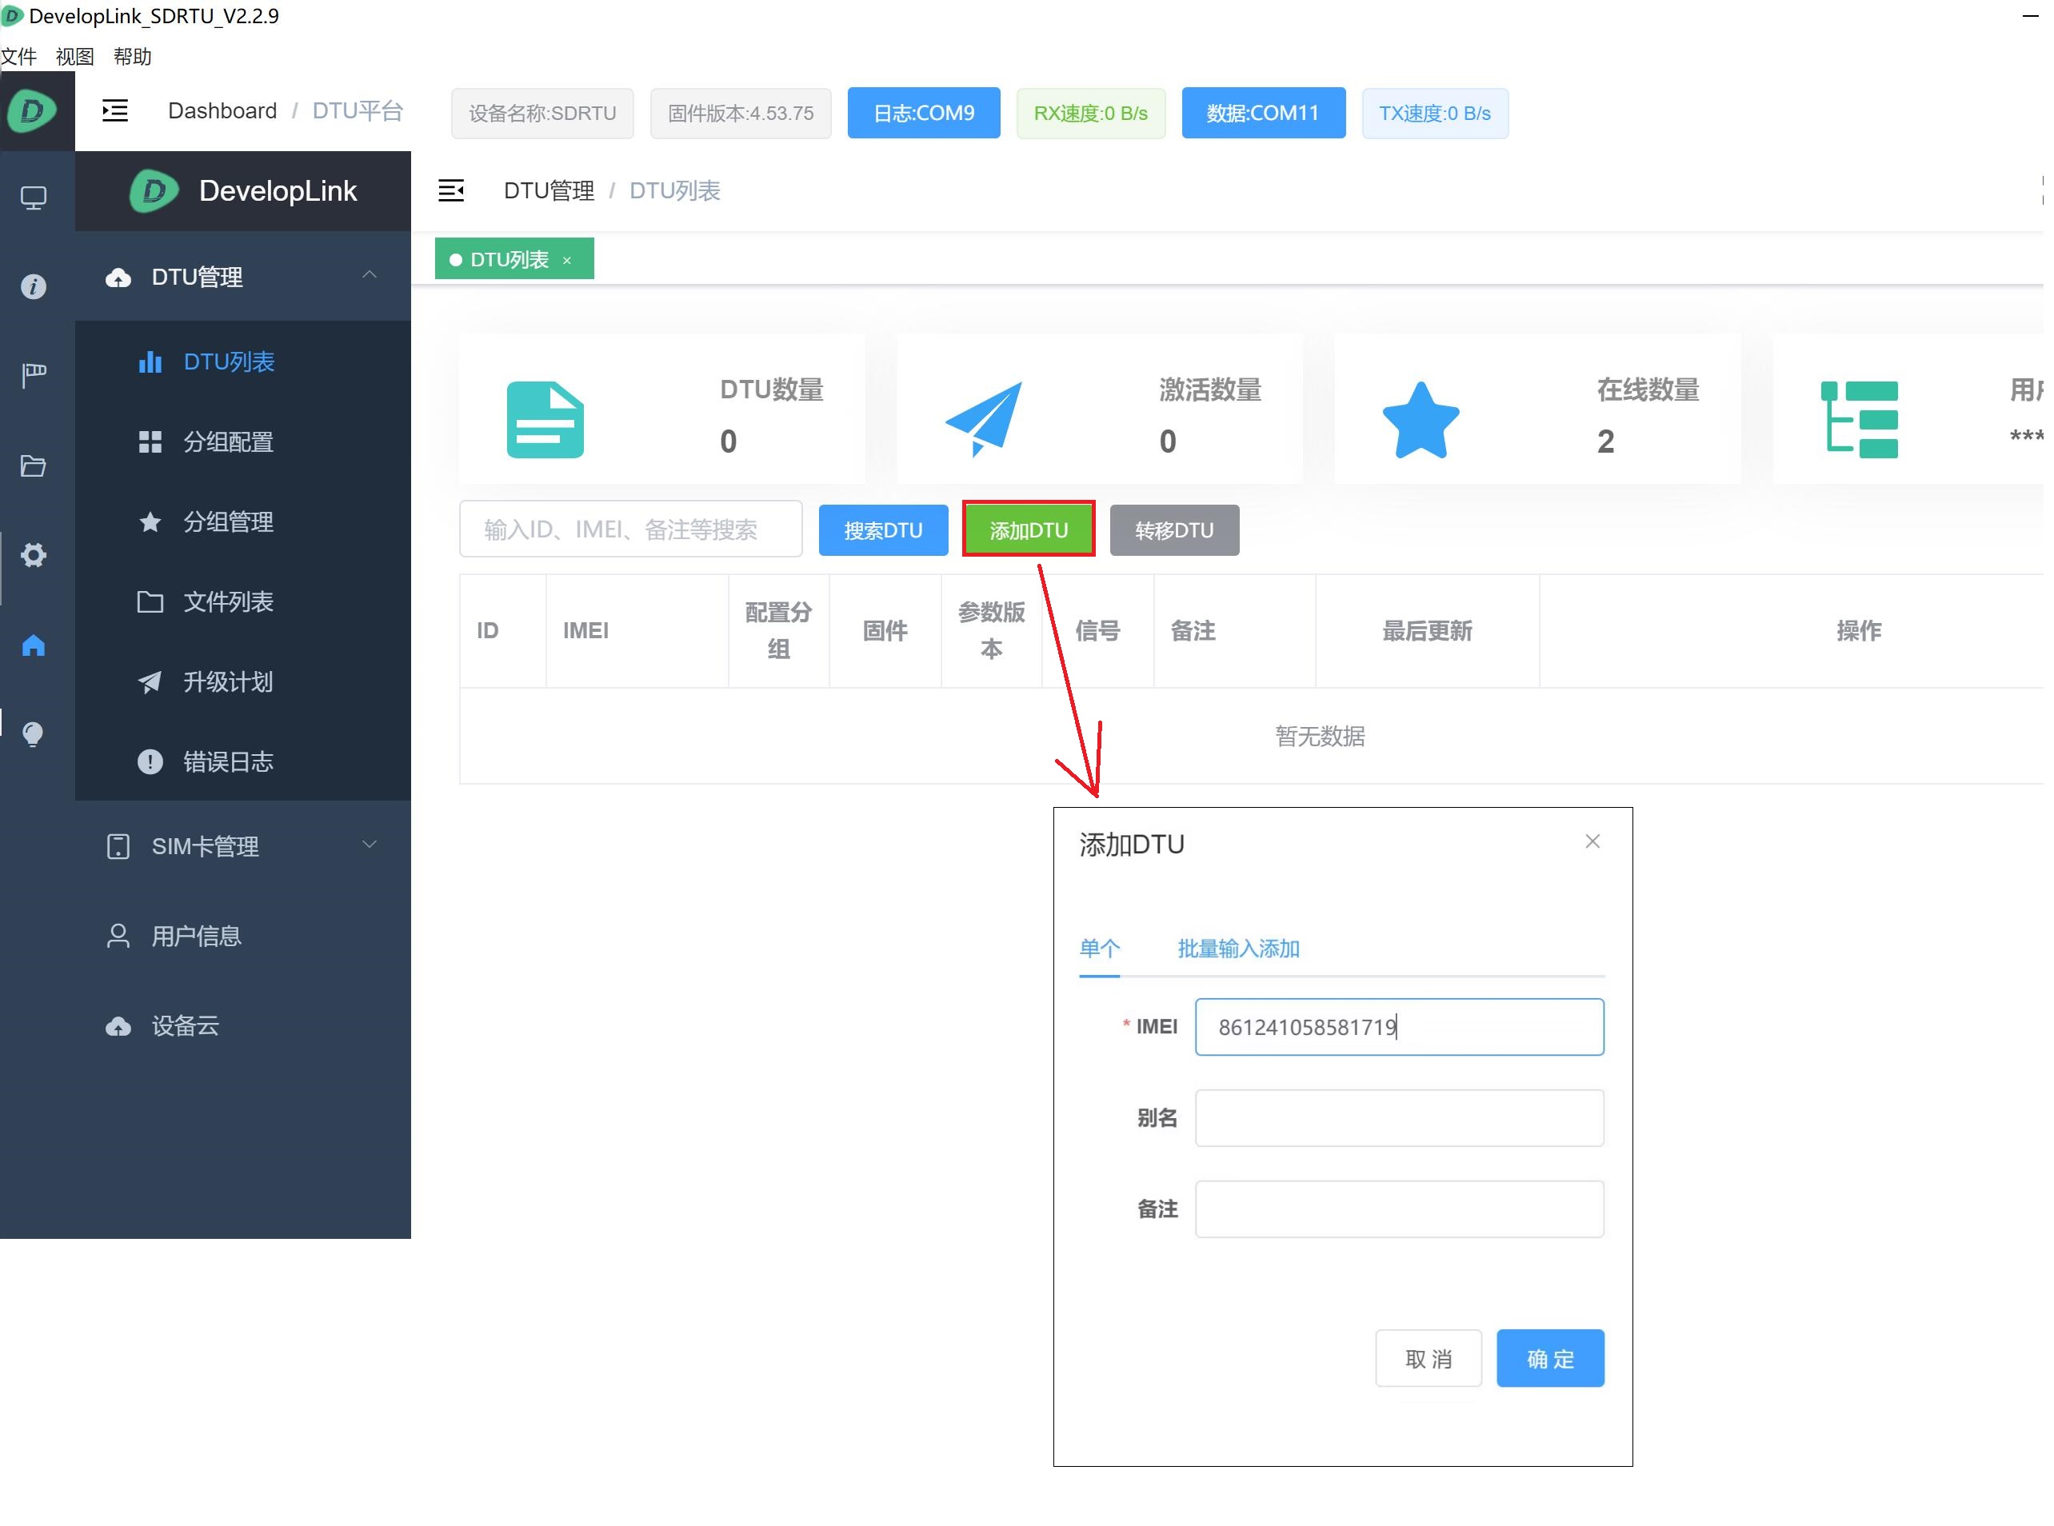Viewport: 2054px width, 1526px height.
Task: Focus the IMEI input field
Action: [x=1399, y=1027]
